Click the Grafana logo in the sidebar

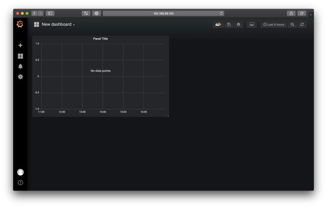coord(20,24)
